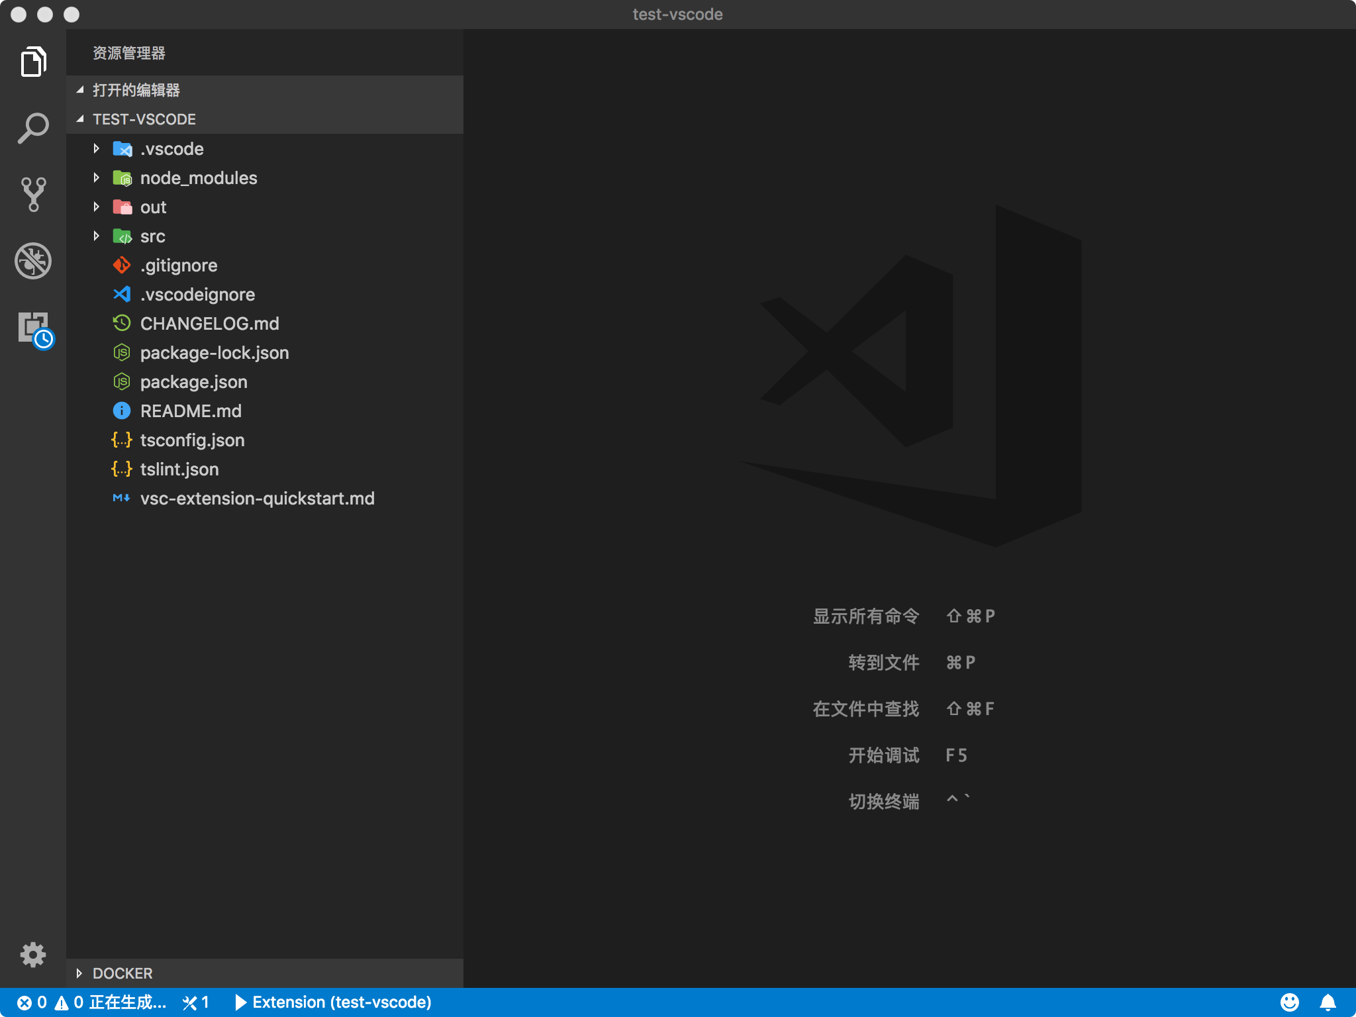Collapse the TEST-VSCODE folder section
This screenshot has width=1356, height=1017.
(144, 119)
